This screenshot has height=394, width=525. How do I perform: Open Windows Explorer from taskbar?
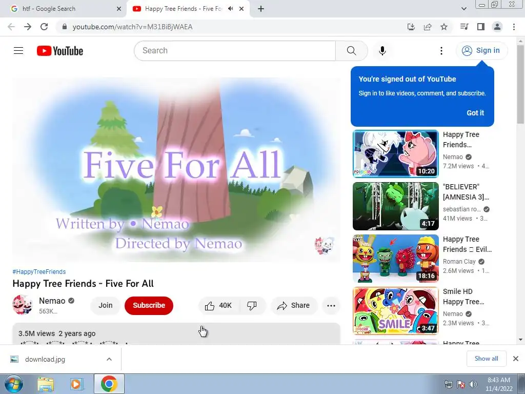coord(46,384)
